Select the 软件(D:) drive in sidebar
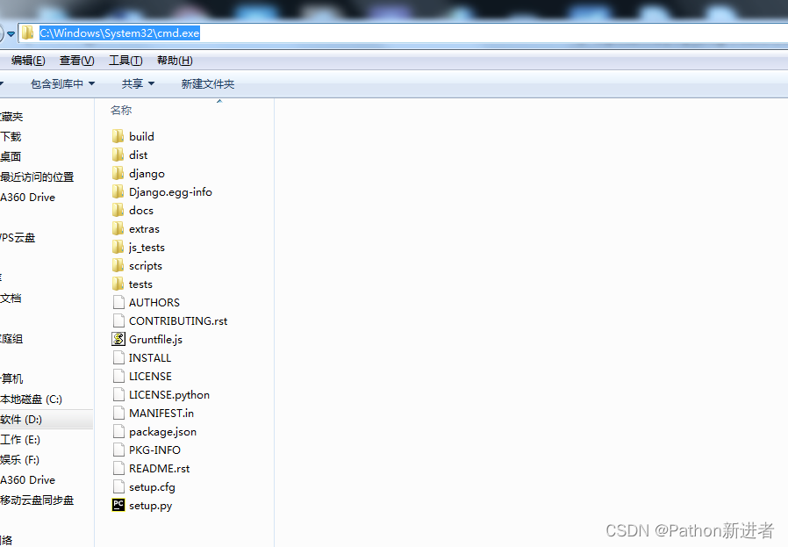The image size is (788, 547). coord(35,420)
